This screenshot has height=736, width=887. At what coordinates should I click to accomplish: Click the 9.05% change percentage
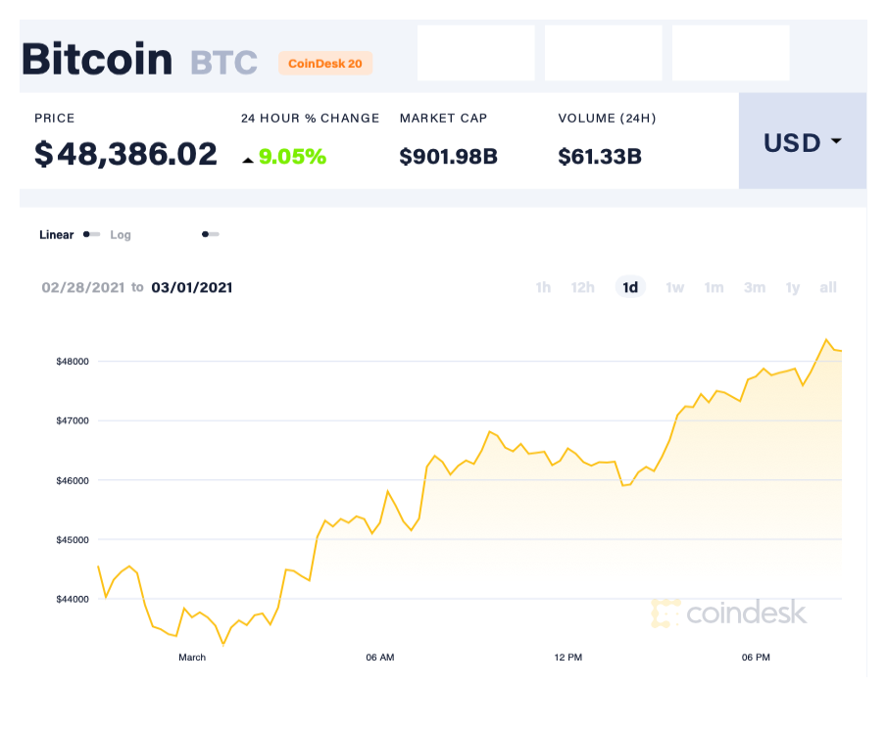294,157
